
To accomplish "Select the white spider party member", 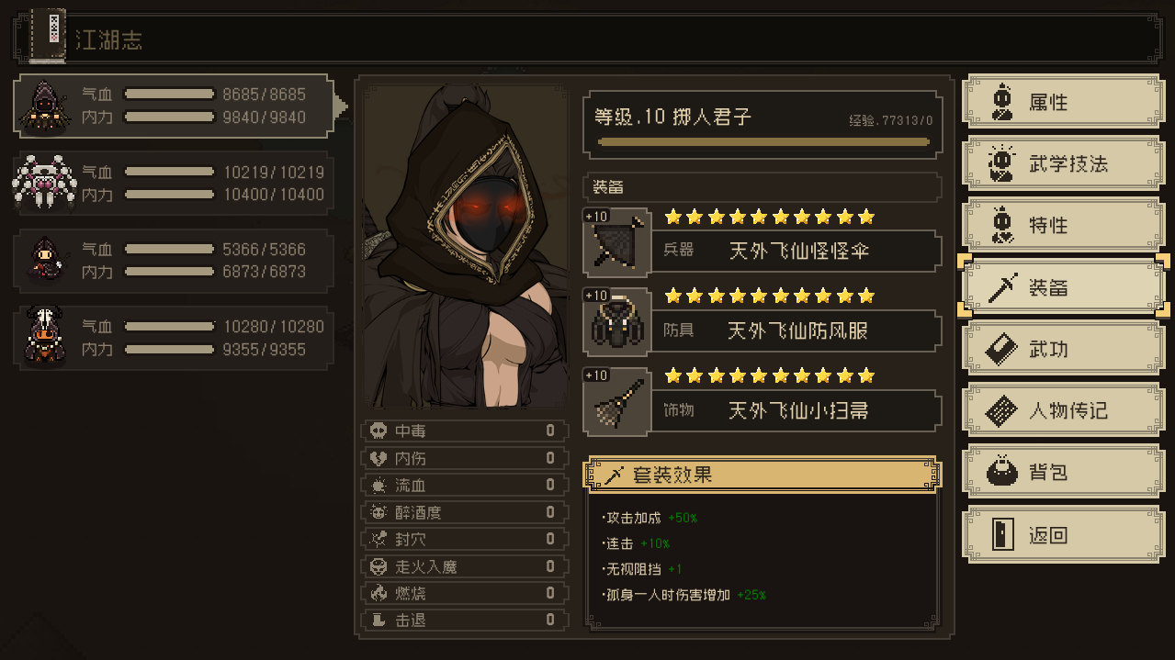I will (x=173, y=183).
